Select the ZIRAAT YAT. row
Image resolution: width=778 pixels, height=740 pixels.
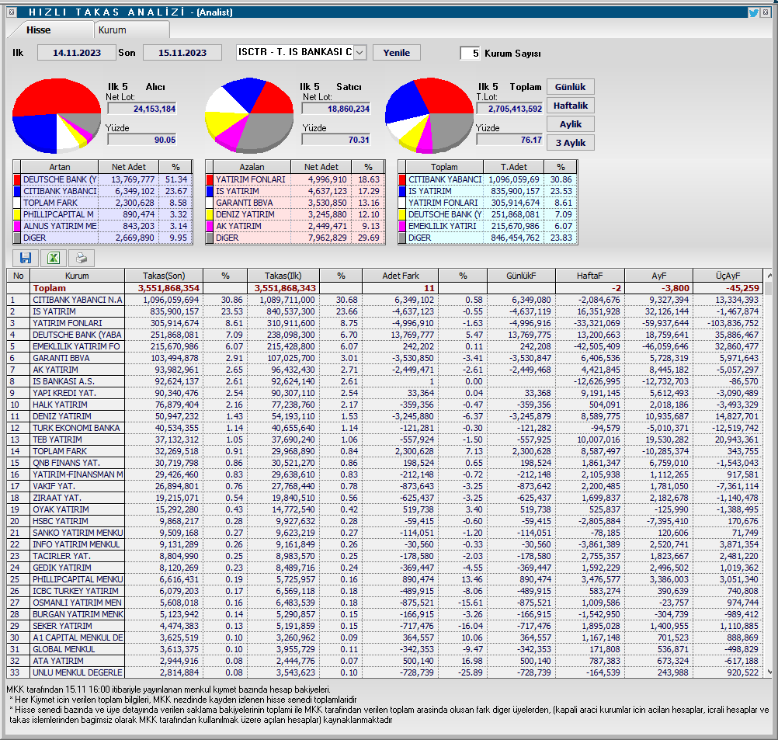point(384,498)
